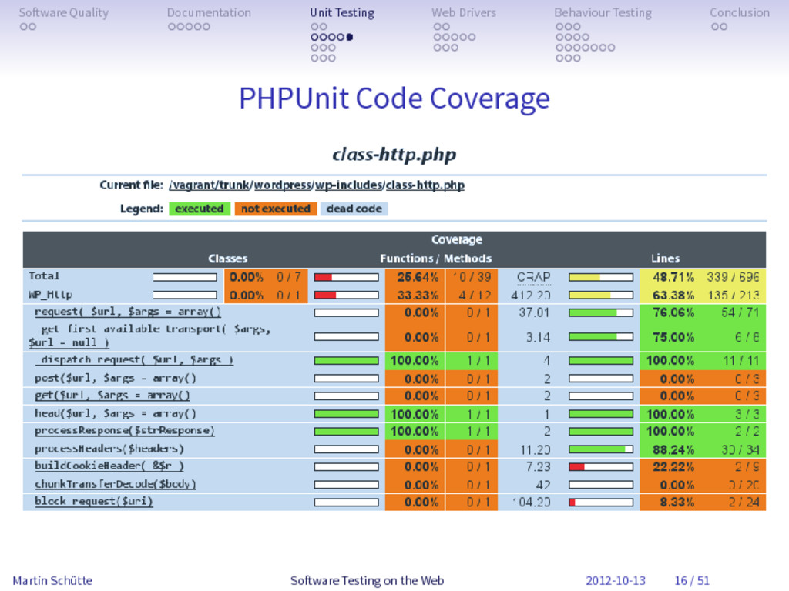The height and width of the screenshot is (591, 789).
Task: Click the Functions / Methods column header
Action: pos(436,259)
